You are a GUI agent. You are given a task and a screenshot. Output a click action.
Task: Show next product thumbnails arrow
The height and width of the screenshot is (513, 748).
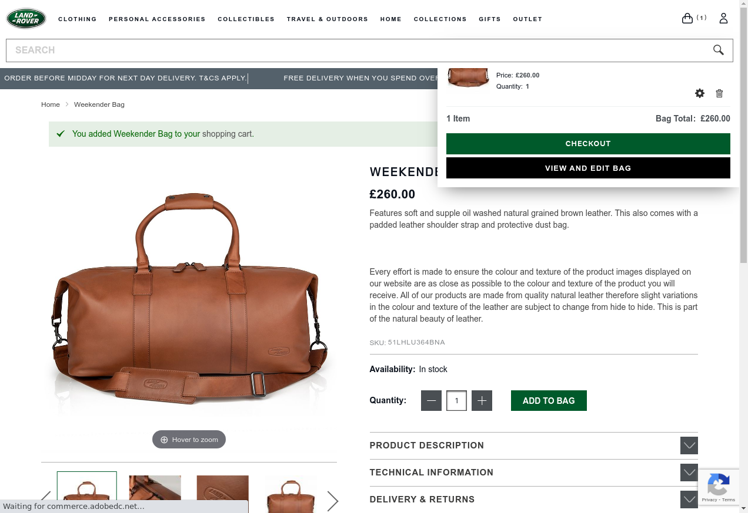[332, 501]
